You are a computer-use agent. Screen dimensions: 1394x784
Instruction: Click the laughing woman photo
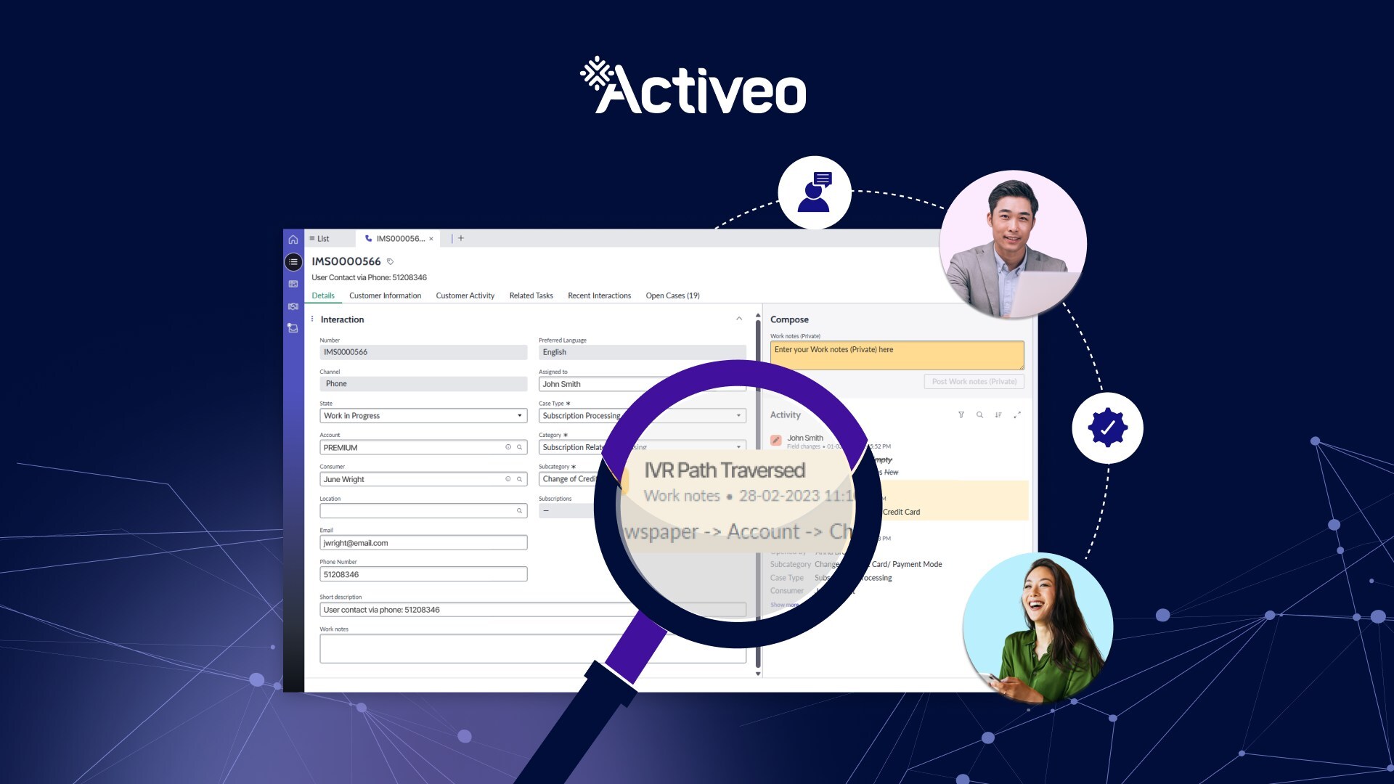coord(1038,628)
